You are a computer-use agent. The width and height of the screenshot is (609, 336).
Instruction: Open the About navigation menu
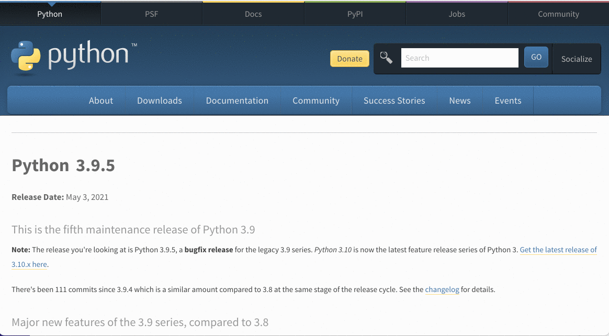101,100
